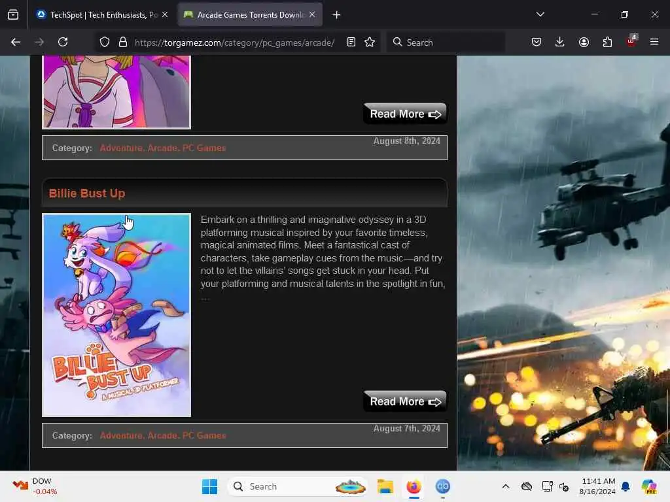Open PC Games category on August 8th post

pos(204,148)
